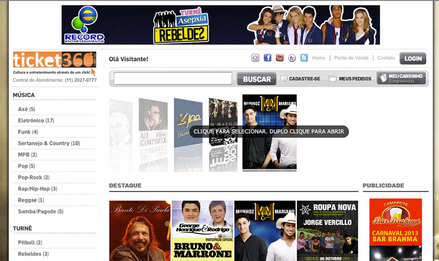Open the Pitbull (2) tour link

[x=30, y=243]
